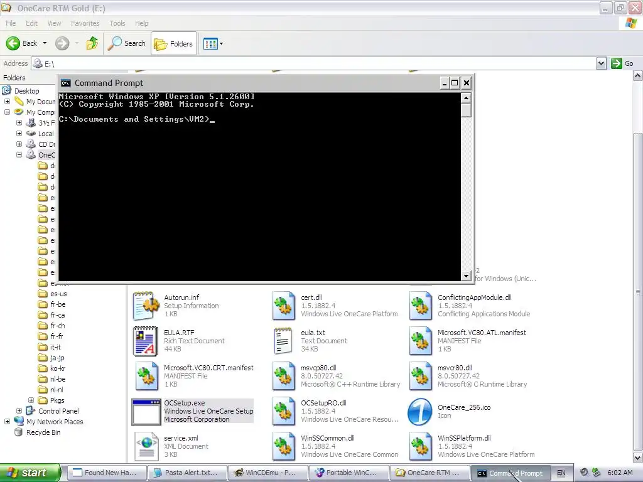Collapse the My Computer tree node
This screenshot has height=482, width=643.
pyautogui.click(x=7, y=112)
